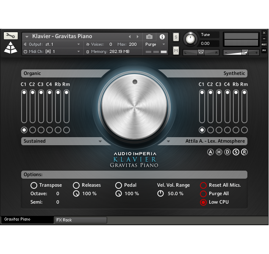Click Organic Rm mic fader
The width and height of the screenshot is (269, 254).
coord(67,106)
